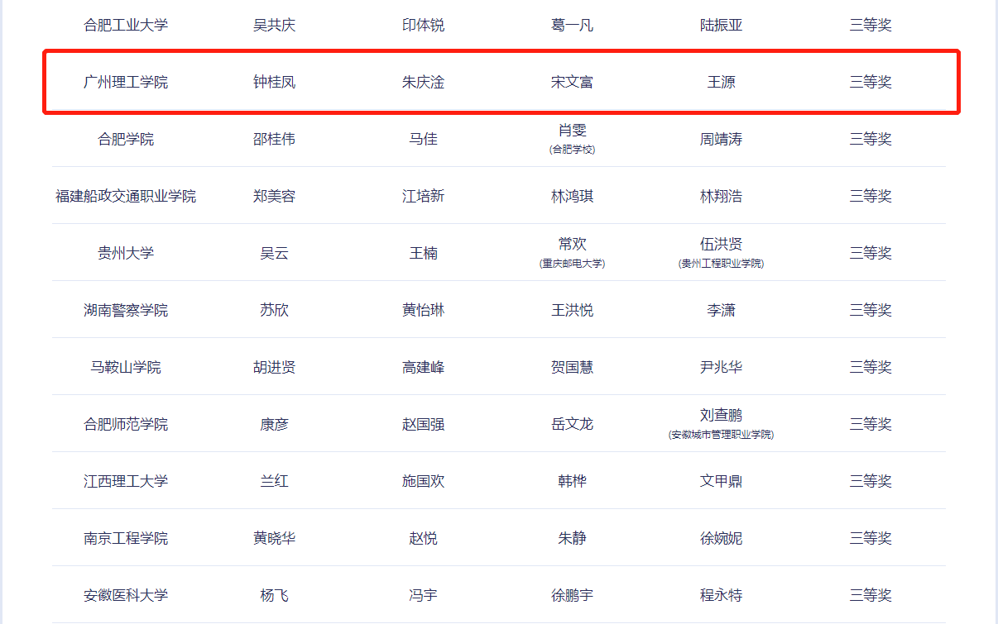Click the (安徽城市管理职业学院) note under 刘查鹏
Screen dimensions: 998x624
point(721,435)
